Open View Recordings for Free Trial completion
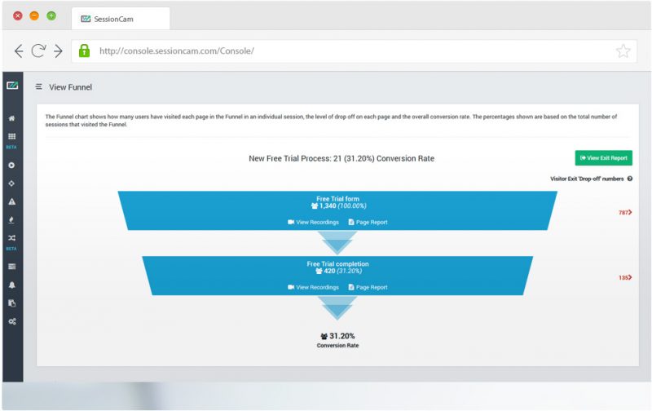Image resolution: width=652 pixels, height=411 pixels. [x=313, y=287]
